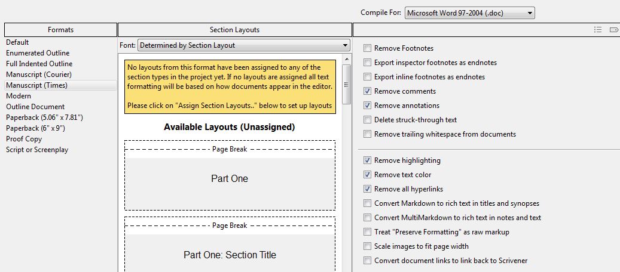Select Part One: Section Title layout
This screenshot has height=272, width=620.
point(230,245)
